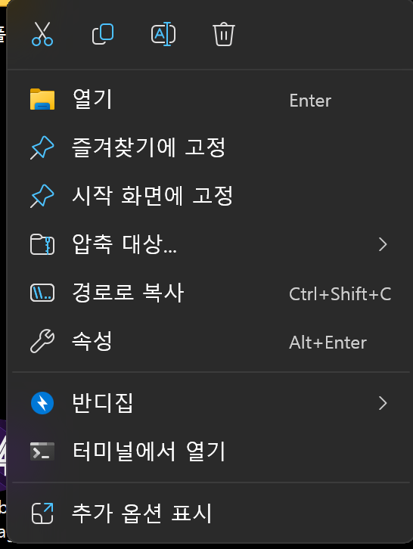
Task: Click the Ctrl+Shift+C shortcut text
Action: [x=340, y=294]
